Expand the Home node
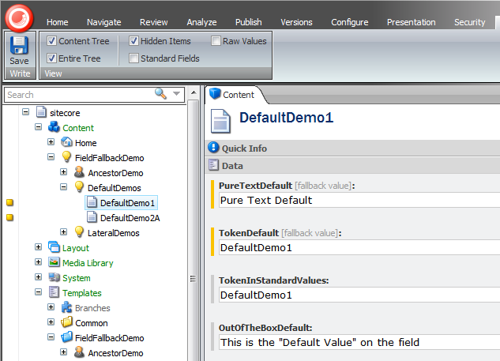The height and width of the screenshot is (361, 500). pos(51,142)
